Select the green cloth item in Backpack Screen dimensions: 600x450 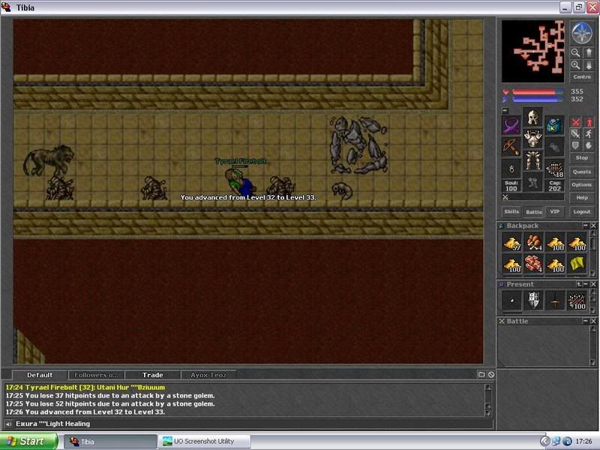click(577, 264)
